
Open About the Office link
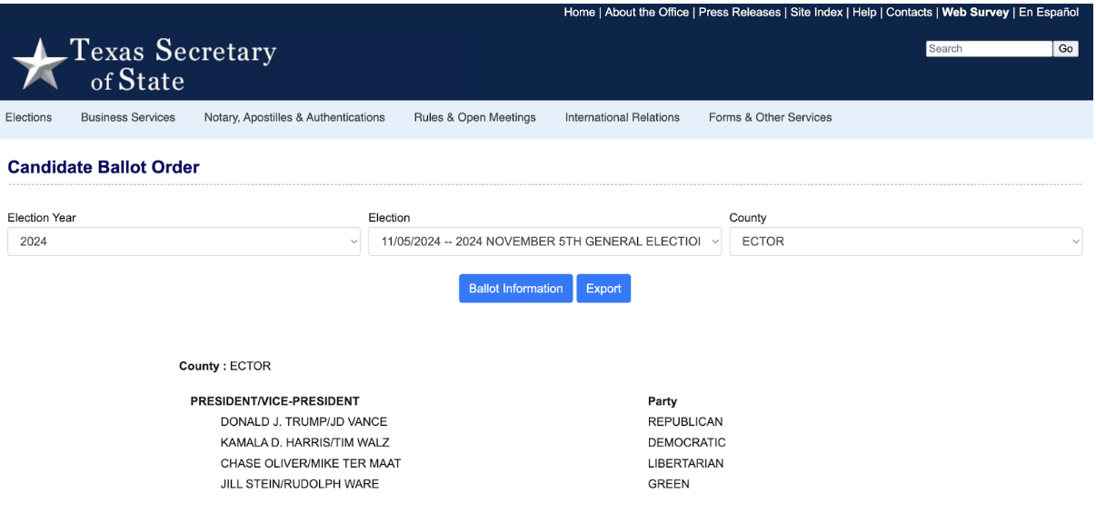[x=647, y=13]
